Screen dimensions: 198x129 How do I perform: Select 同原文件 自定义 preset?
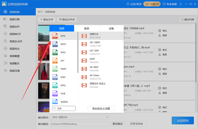coord(101,85)
